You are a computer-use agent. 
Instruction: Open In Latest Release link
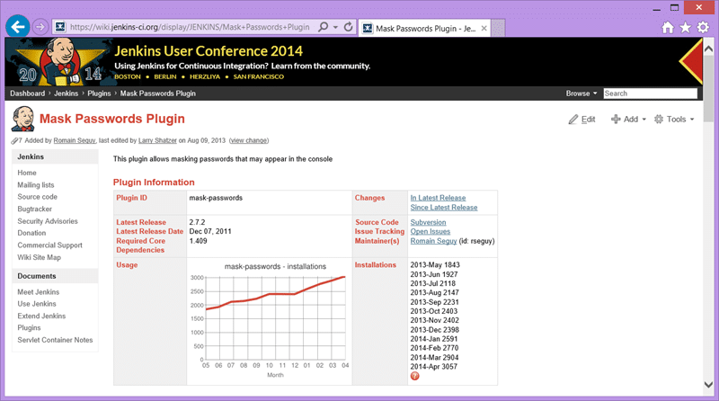438,198
